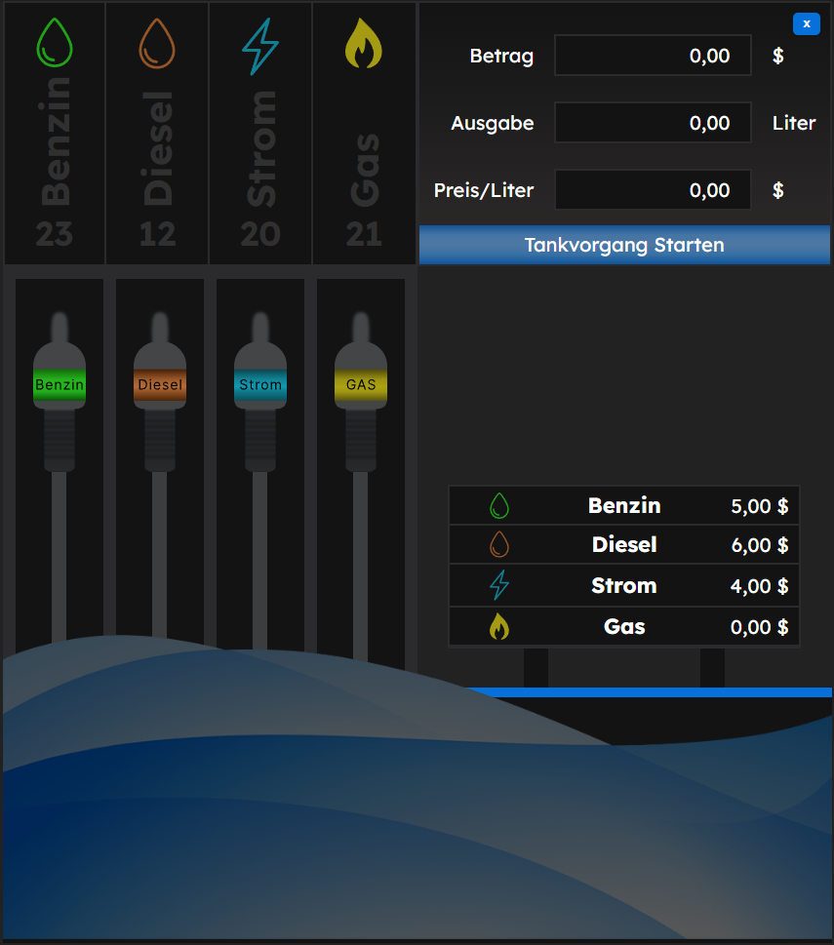
Task: Click the orange Diesel droplet icon
Action: coord(156,43)
